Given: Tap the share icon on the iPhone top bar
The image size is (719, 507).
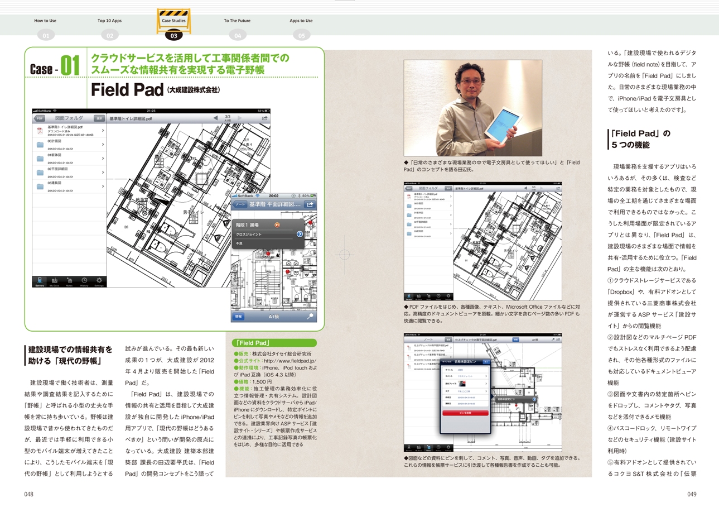Looking at the screenshot, I should pyautogui.click(x=310, y=205).
